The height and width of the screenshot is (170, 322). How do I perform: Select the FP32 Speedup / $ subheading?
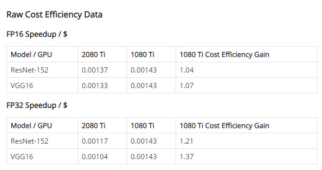coord(37,105)
